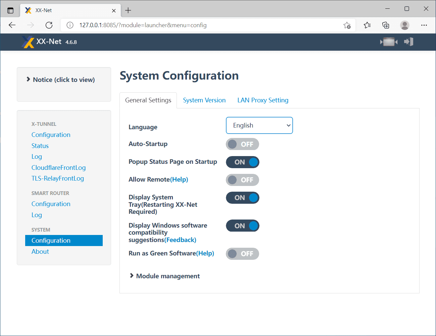
Task: Click the Feedback link
Action: click(x=181, y=240)
